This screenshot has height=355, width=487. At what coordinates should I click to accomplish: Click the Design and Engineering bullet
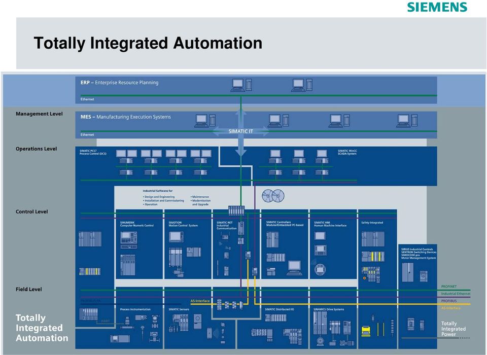(x=159, y=197)
